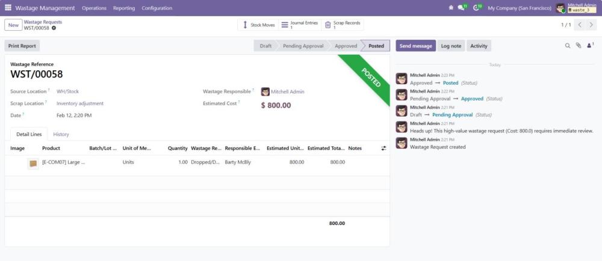Click the gear icon beside WST/00058
Viewport: 602px width, 261px height.
coord(54,28)
